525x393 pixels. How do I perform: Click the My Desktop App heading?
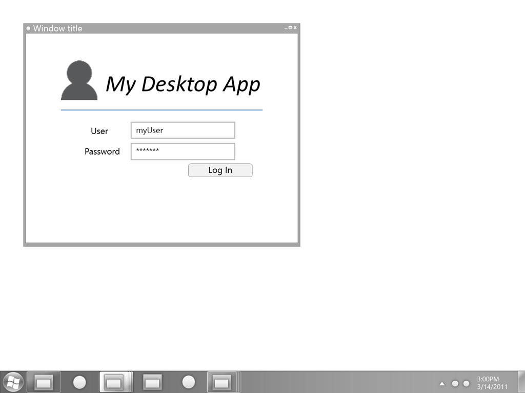[183, 84]
